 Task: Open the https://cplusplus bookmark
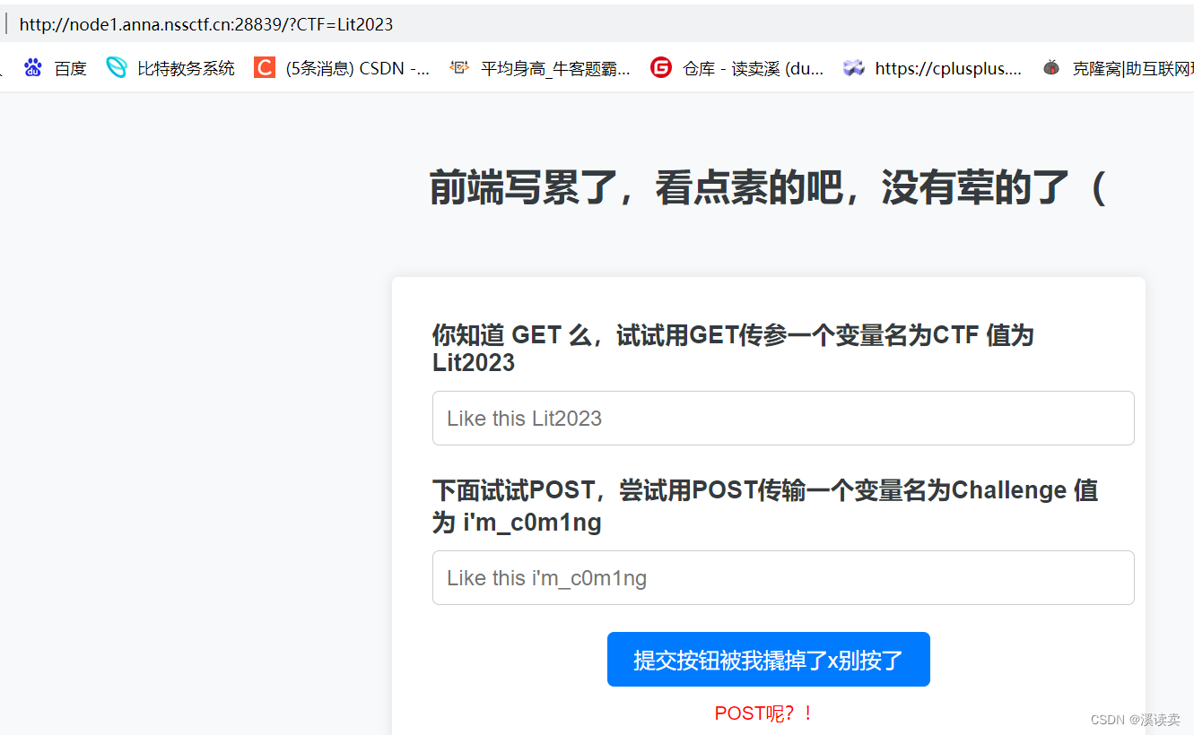[948, 68]
